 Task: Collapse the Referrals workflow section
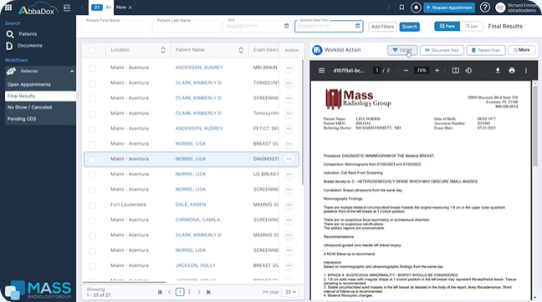coord(72,72)
